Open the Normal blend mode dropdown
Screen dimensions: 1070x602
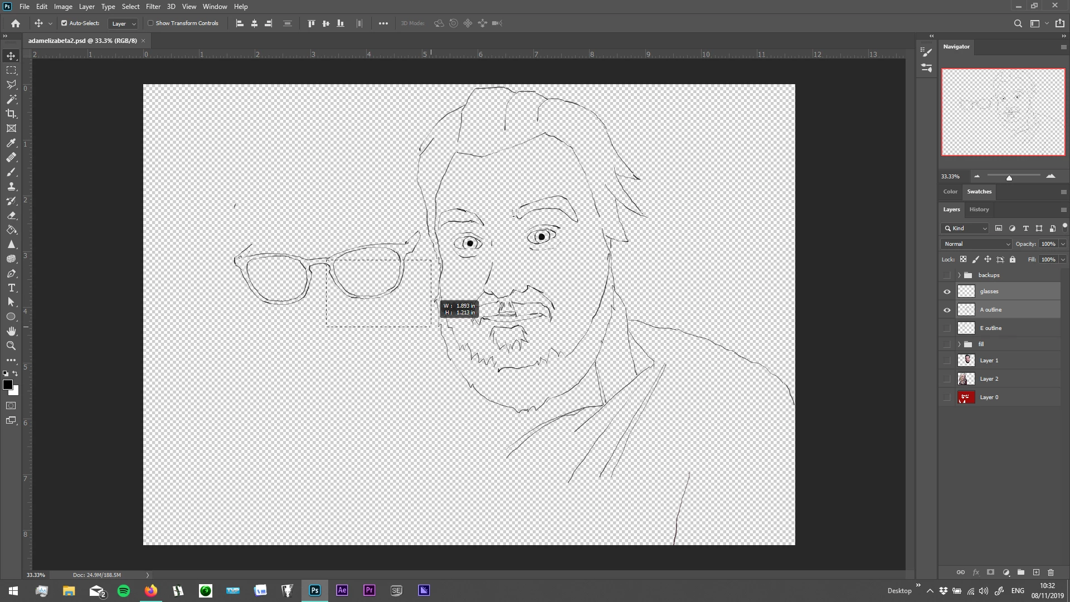tap(976, 244)
